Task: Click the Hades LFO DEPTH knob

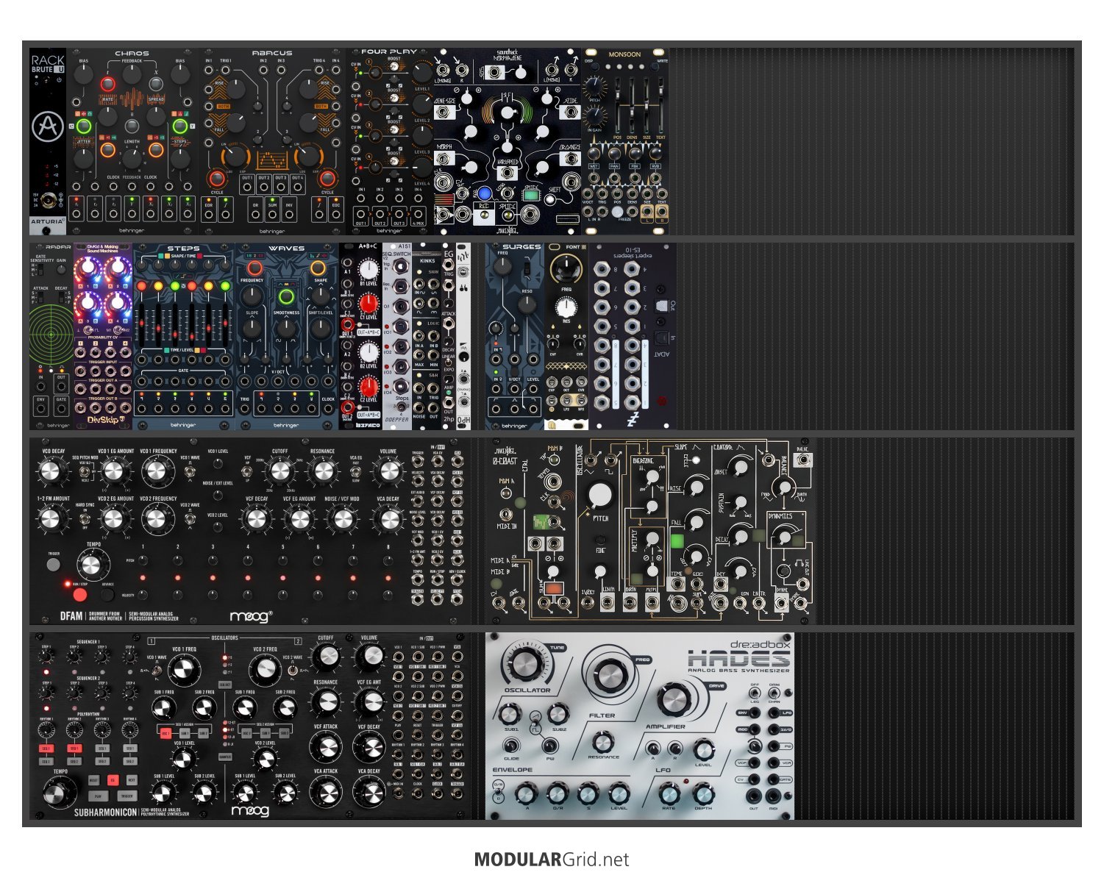Action: point(703,794)
